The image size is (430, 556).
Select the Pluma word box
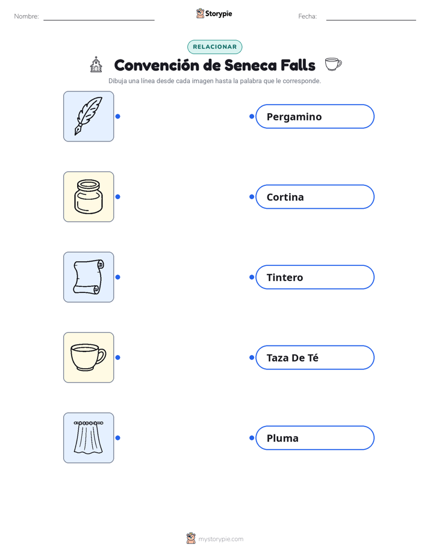click(315, 437)
